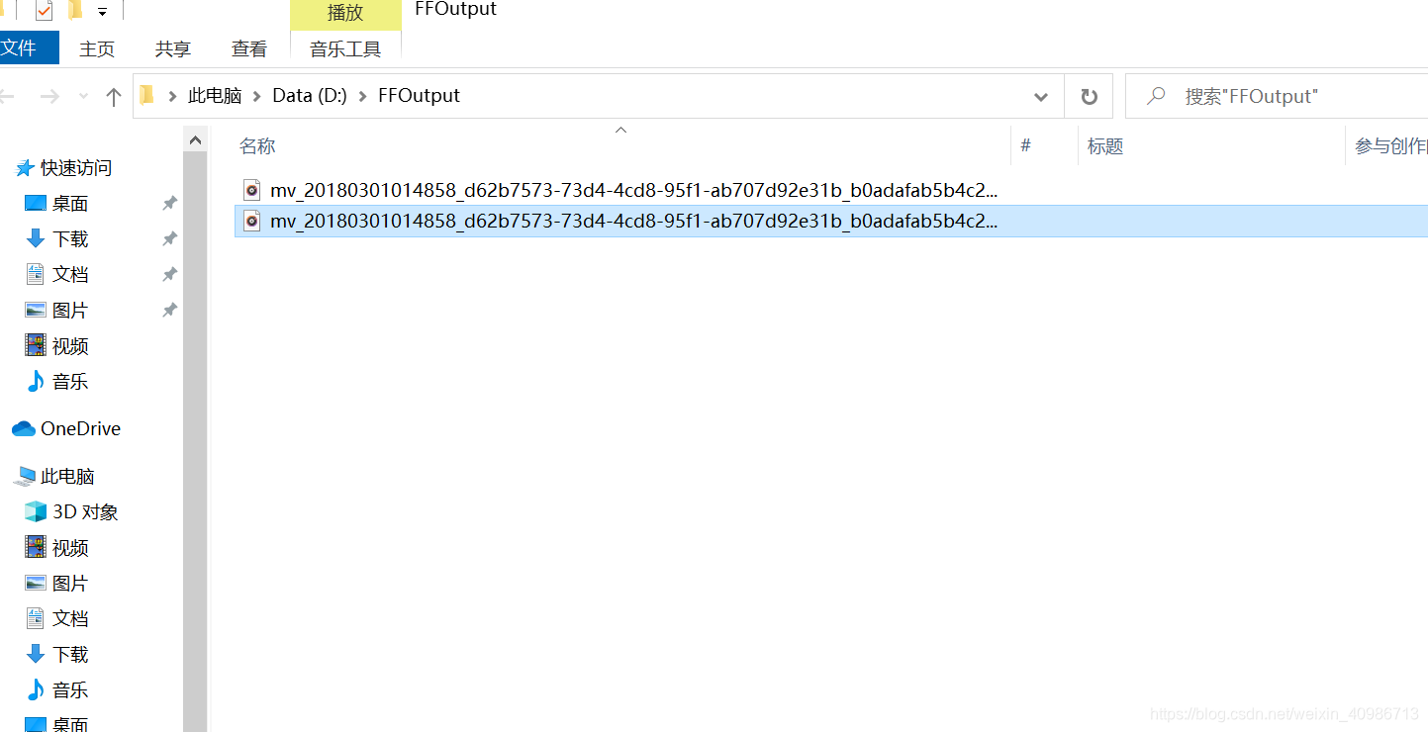Click the quick access properties checkmark icon
Image resolution: width=1428 pixels, height=732 pixels.
pos(44,11)
